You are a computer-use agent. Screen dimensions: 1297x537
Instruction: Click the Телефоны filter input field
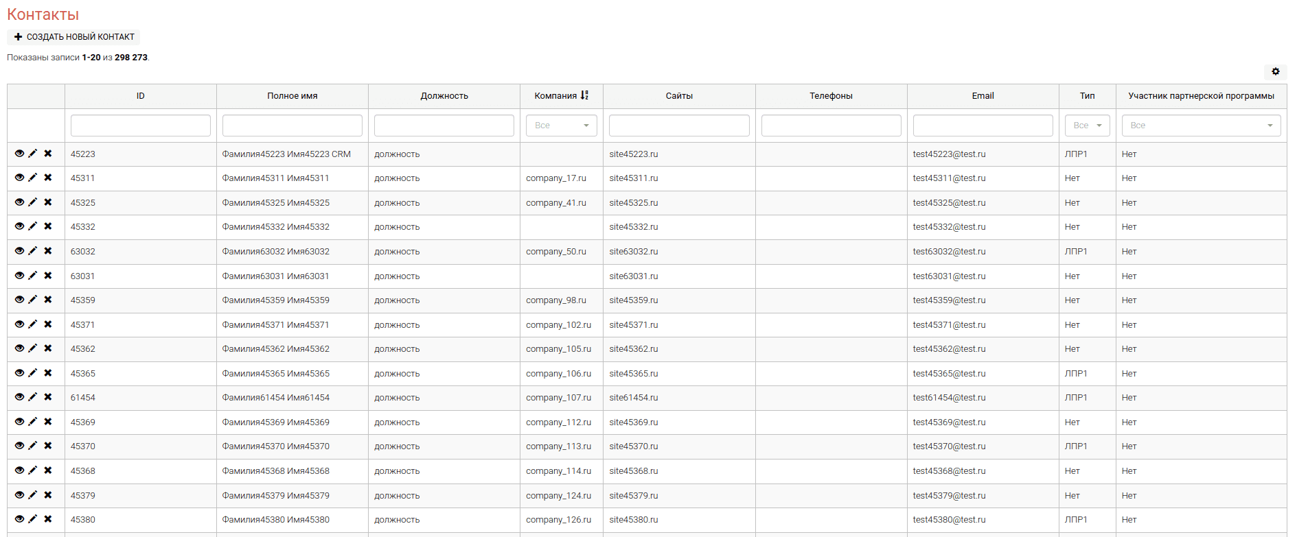(831, 126)
